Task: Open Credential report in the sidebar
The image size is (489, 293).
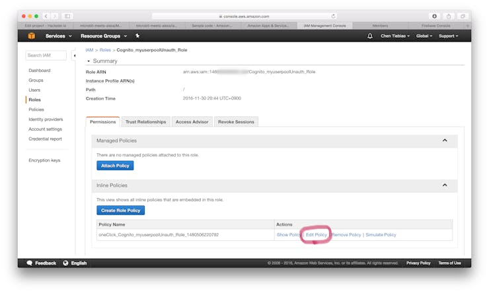Action: click(x=45, y=139)
